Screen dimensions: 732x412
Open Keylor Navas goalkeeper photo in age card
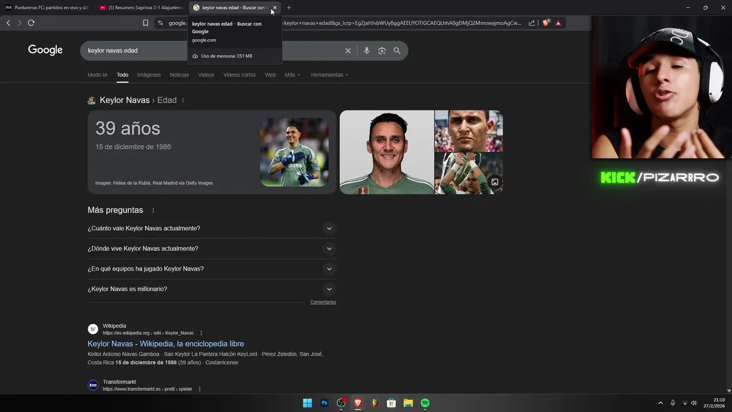click(294, 152)
